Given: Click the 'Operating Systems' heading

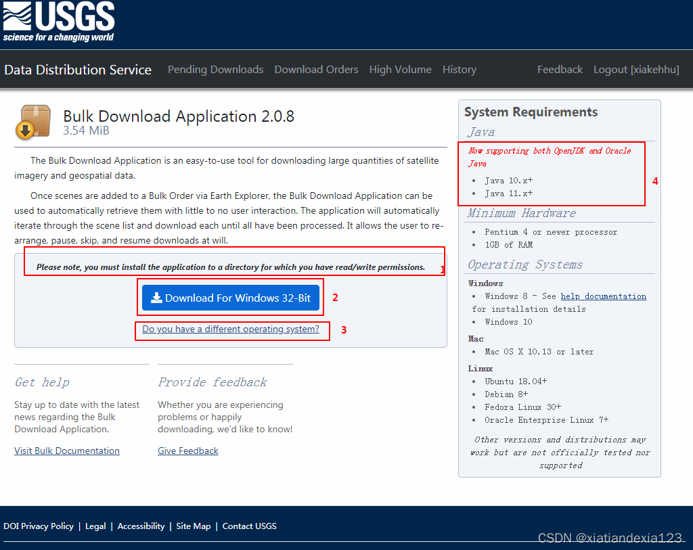Looking at the screenshot, I should [x=525, y=265].
